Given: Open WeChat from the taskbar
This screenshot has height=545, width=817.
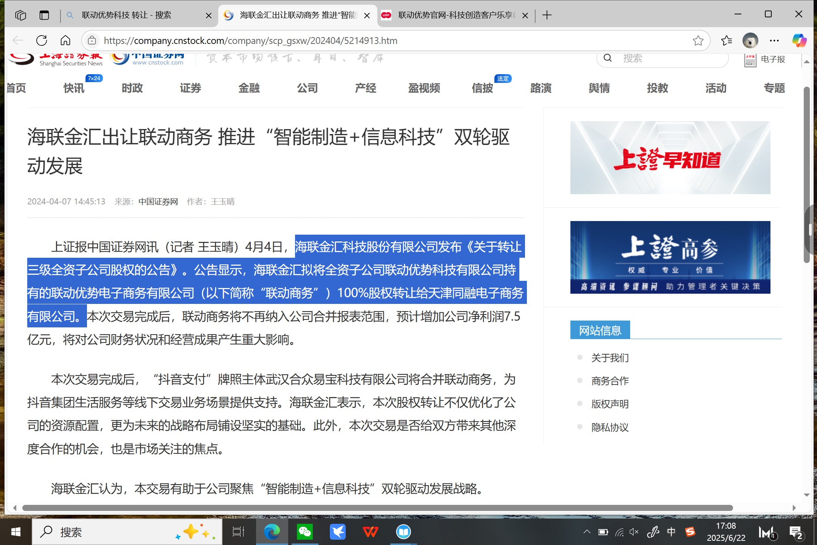Looking at the screenshot, I should (304, 532).
